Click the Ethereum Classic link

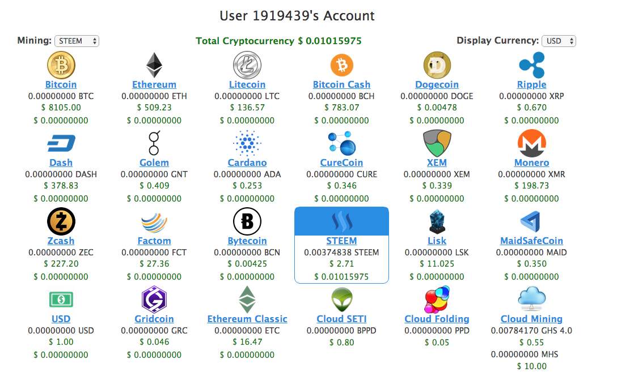(x=247, y=319)
